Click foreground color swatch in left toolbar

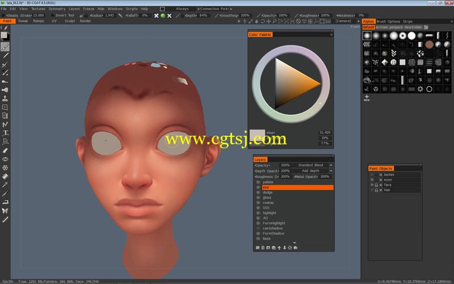click(4, 35)
